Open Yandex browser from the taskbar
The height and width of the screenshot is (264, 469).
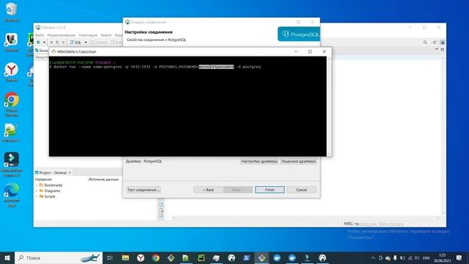141,257
